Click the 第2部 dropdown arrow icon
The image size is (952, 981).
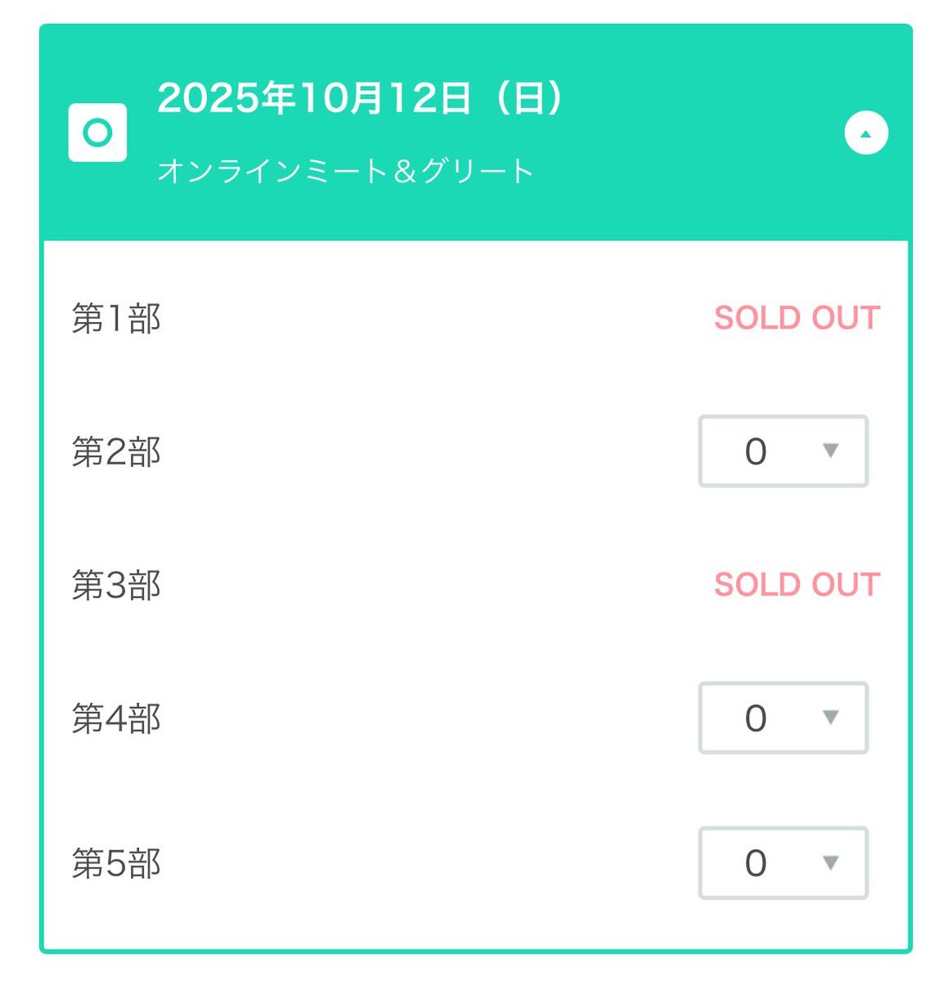[x=830, y=450]
